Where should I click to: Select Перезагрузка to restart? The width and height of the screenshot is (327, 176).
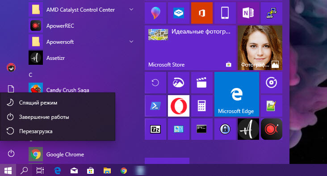[x=58, y=131]
